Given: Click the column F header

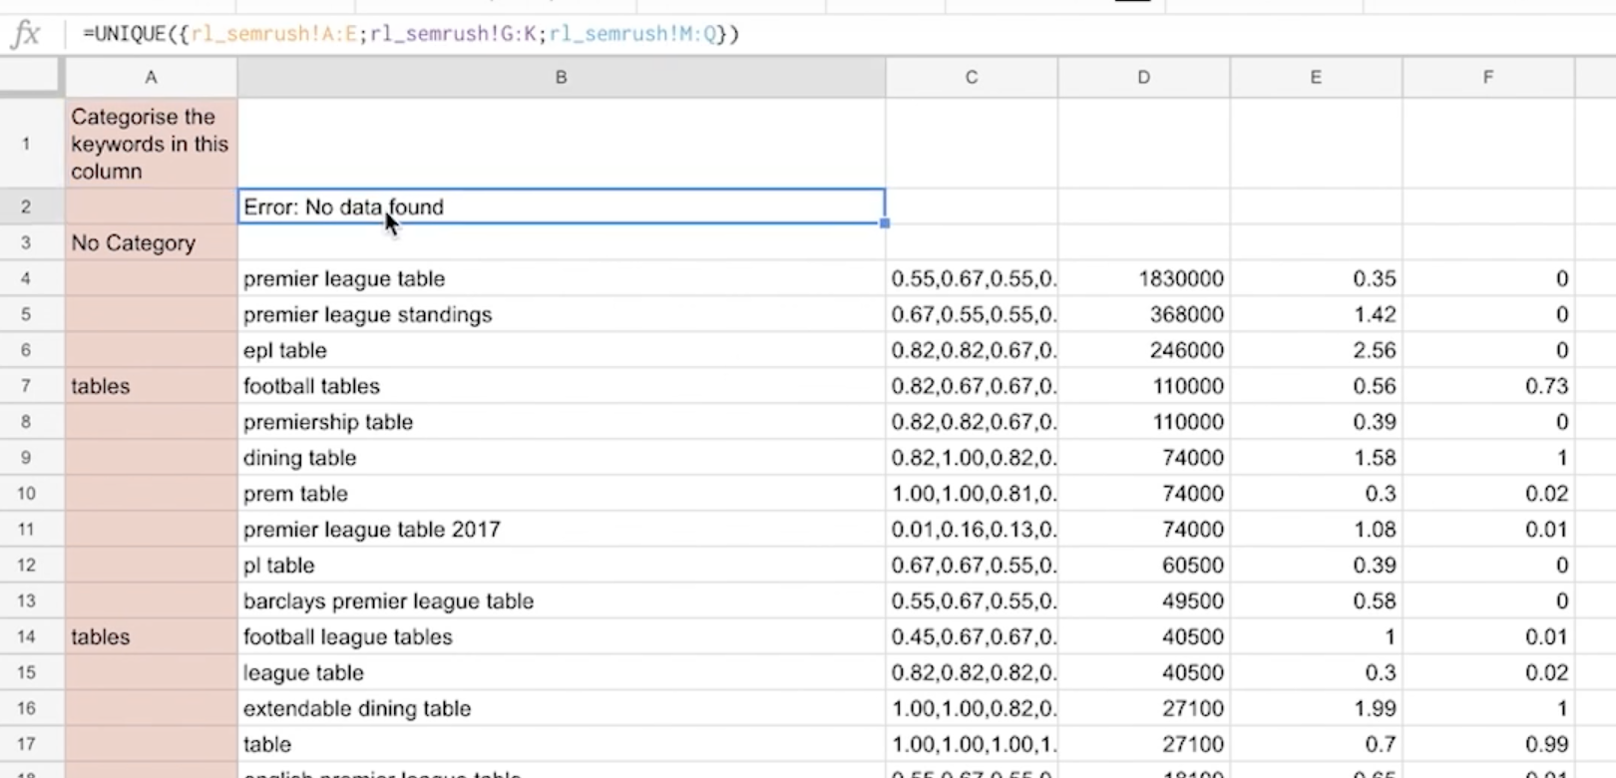Looking at the screenshot, I should [1487, 77].
